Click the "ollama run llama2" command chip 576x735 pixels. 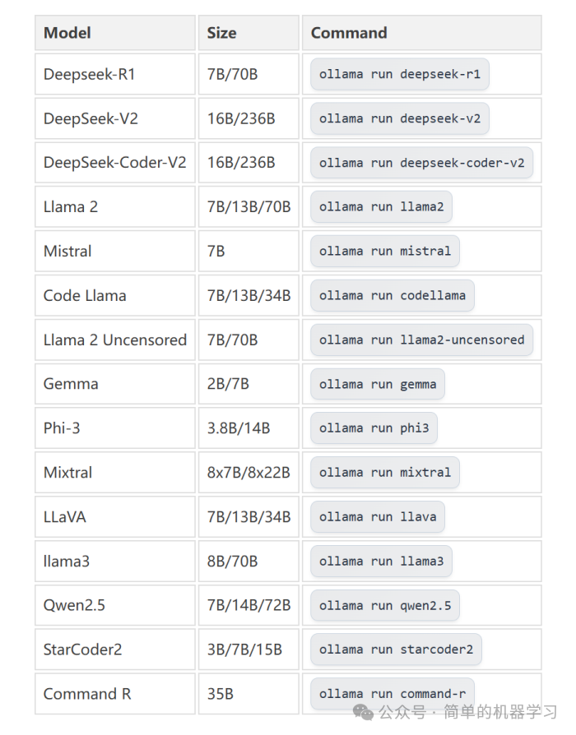click(x=381, y=206)
